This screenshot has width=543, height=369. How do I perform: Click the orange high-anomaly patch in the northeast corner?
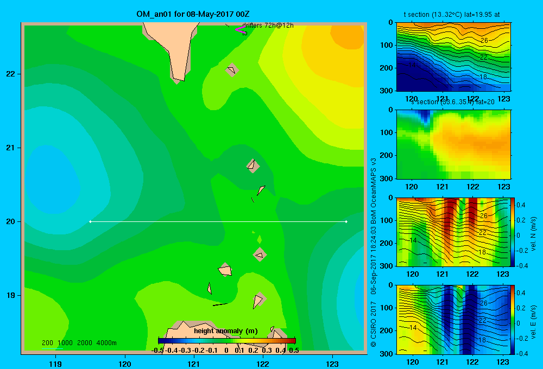click(x=348, y=35)
